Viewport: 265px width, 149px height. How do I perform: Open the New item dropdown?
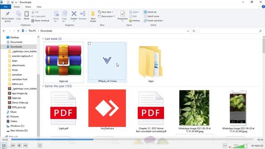click(105, 12)
